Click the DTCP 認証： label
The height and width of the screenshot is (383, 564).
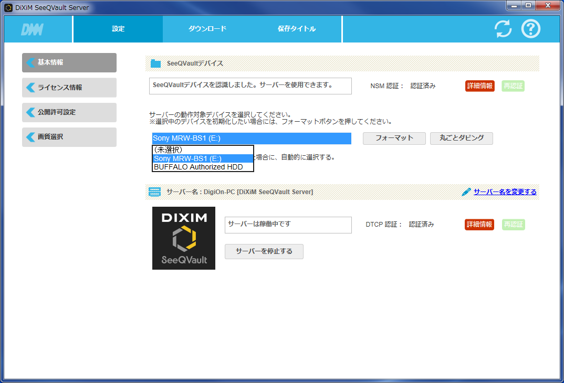pos(384,225)
